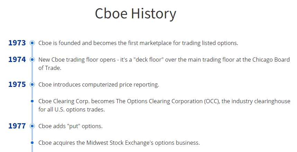Click the 1973 timeline marker dot
The image size is (297, 152).
32,43
